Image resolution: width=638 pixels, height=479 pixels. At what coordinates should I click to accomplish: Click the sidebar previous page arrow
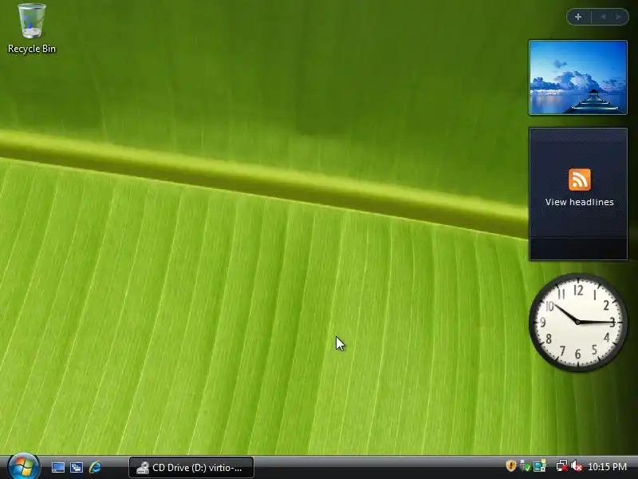[604, 17]
